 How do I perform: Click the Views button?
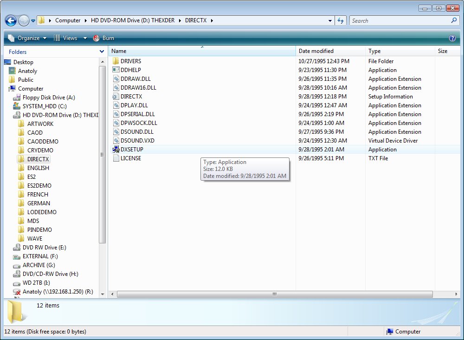click(x=66, y=38)
